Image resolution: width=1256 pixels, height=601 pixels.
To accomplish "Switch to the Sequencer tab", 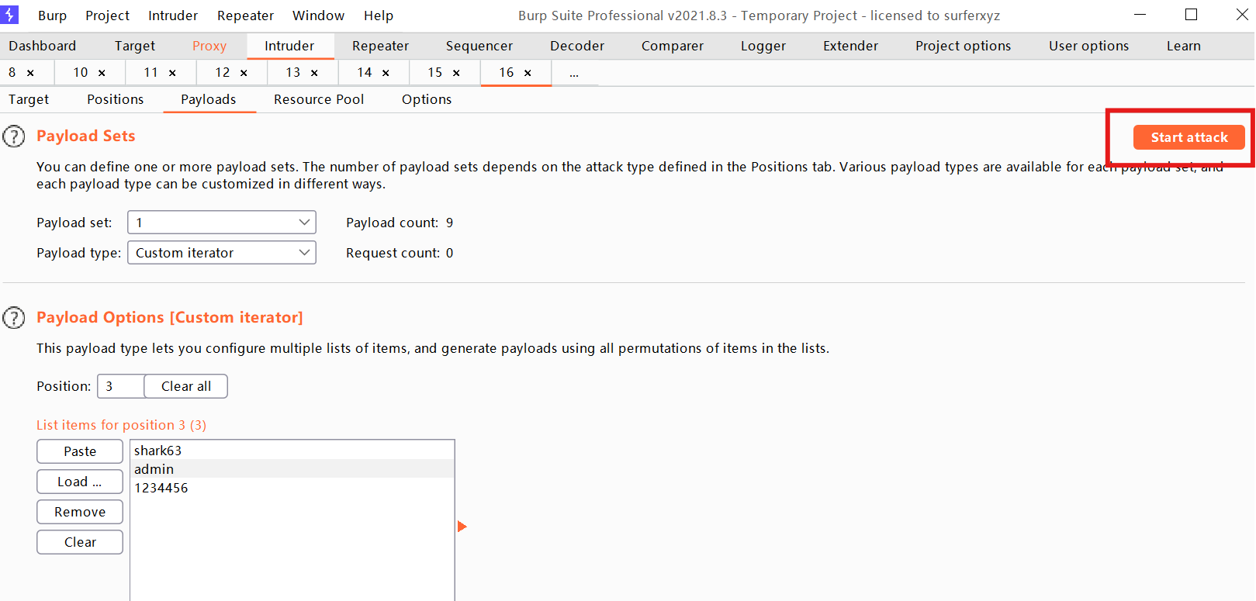I will [x=479, y=46].
